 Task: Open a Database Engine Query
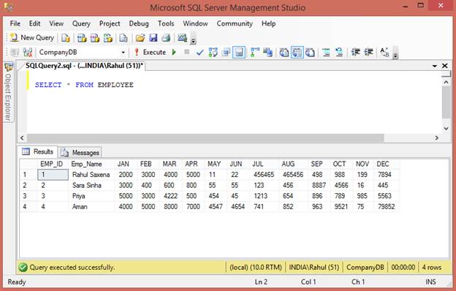point(66,38)
